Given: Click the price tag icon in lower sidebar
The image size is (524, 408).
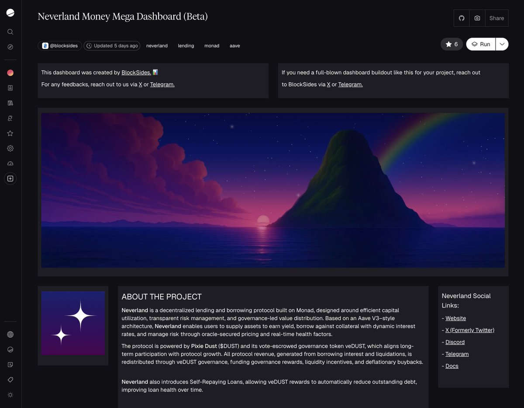Looking at the screenshot, I should (x=10, y=380).
